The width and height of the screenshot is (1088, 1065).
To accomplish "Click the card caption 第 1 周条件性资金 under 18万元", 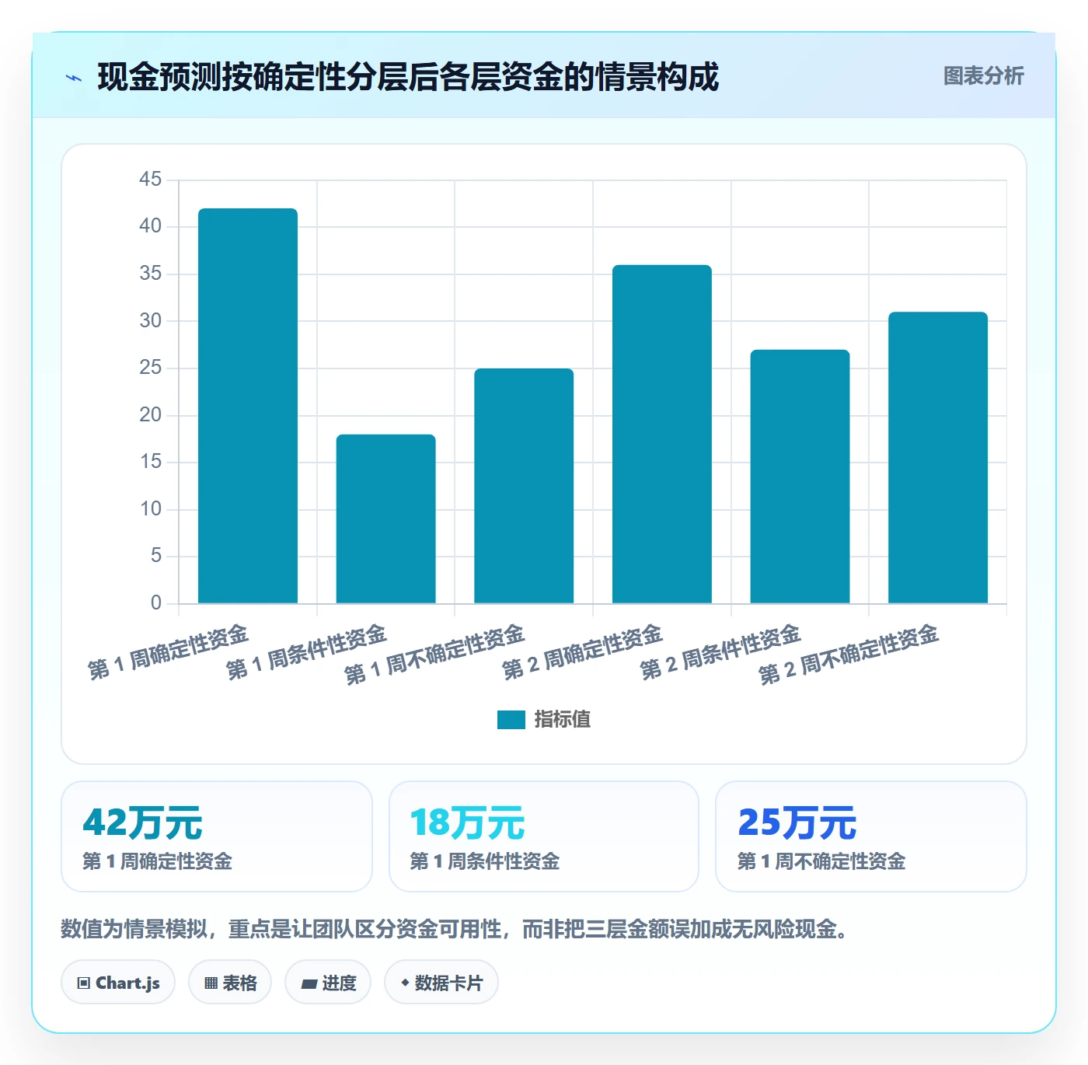I will click(485, 861).
